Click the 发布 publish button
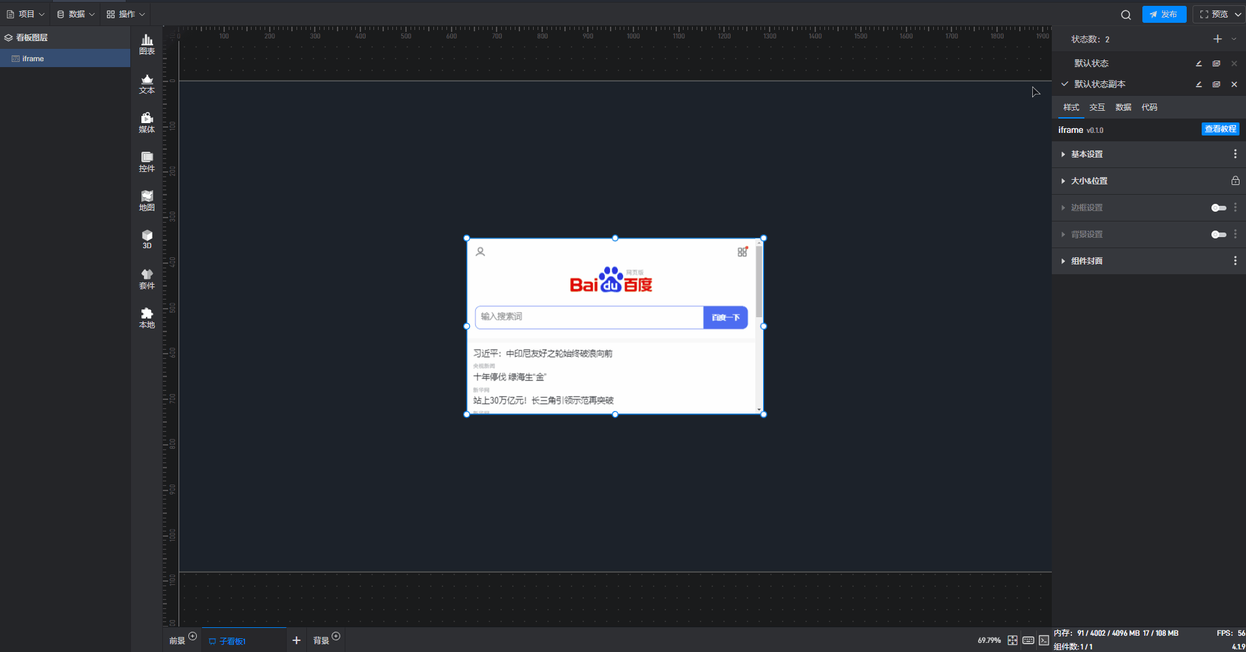Image resolution: width=1246 pixels, height=652 pixels. 1164,14
